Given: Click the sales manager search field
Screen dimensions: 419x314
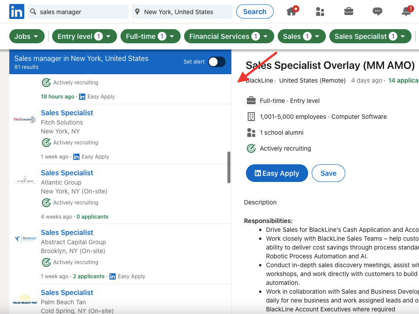Looking at the screenshot, I should click(78, 11).
